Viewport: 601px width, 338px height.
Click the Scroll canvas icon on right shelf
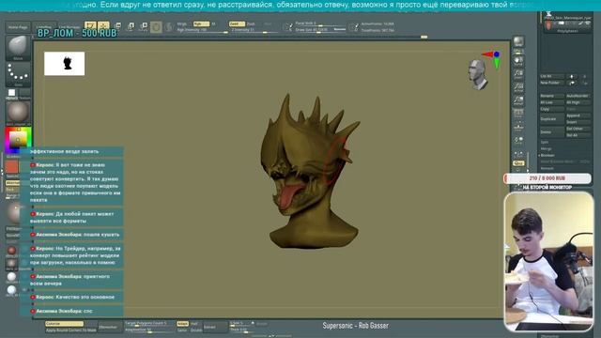point(518,60)
